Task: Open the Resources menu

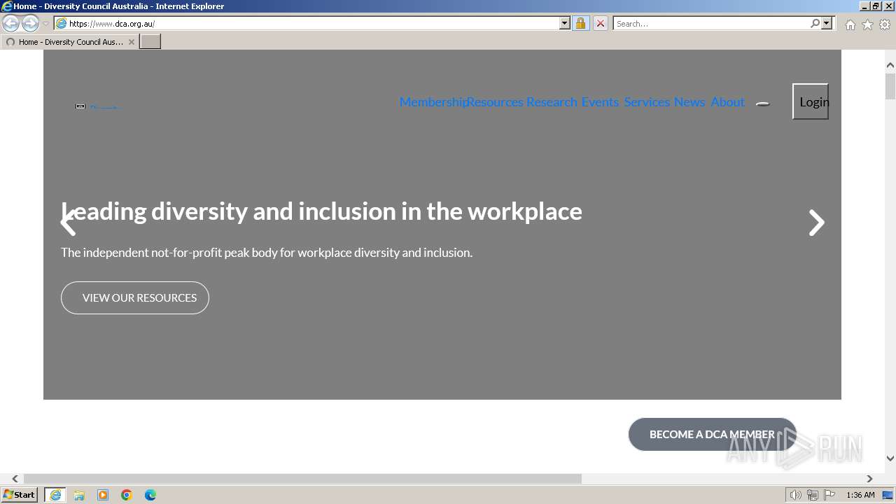Action: click(x=495, y=102)
